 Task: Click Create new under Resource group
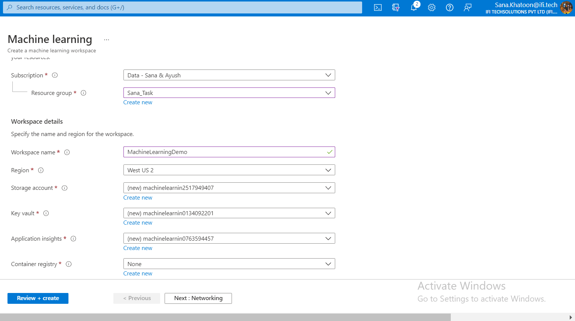[138, 102]
